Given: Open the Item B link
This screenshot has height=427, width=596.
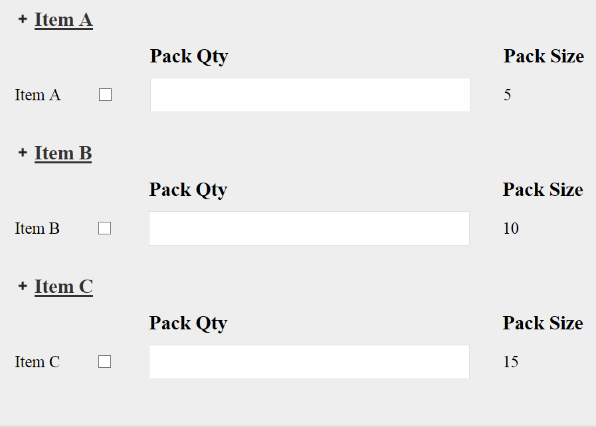Looking at the screenshot, I should pos(63,153).
